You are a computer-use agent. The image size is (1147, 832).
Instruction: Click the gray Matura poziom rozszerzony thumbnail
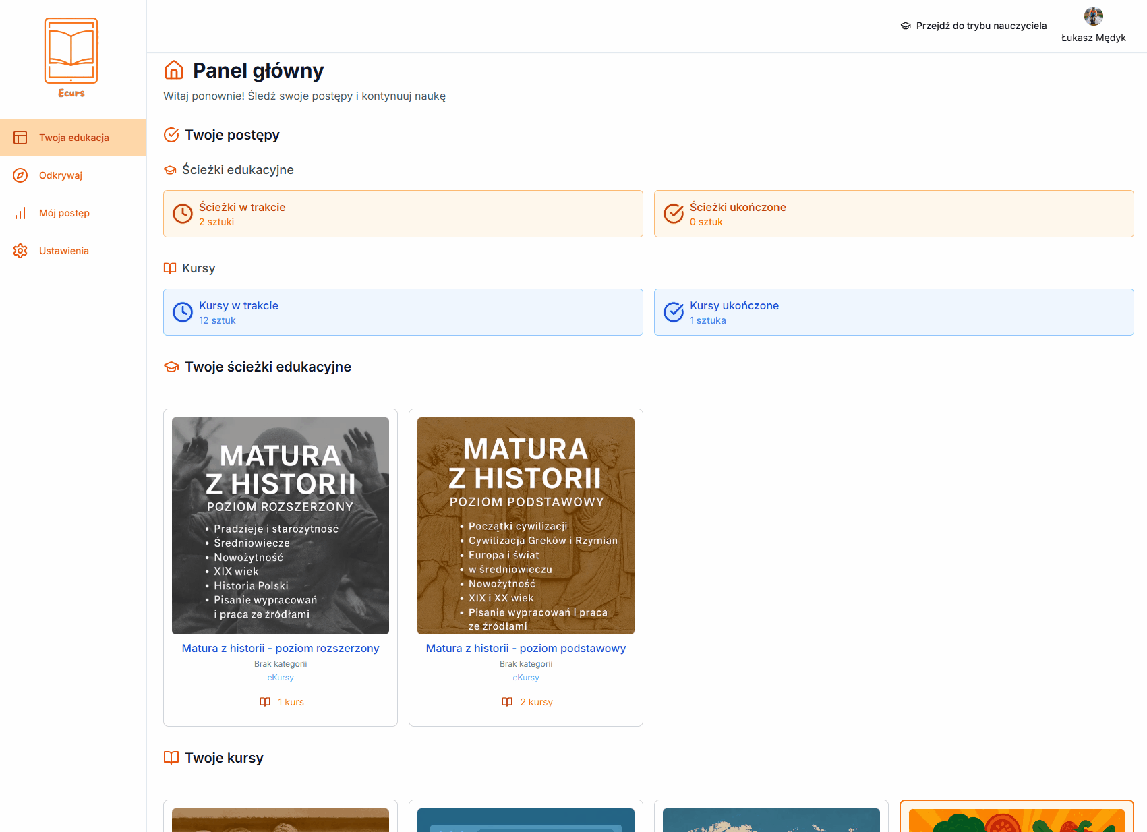tap(281, 526)
